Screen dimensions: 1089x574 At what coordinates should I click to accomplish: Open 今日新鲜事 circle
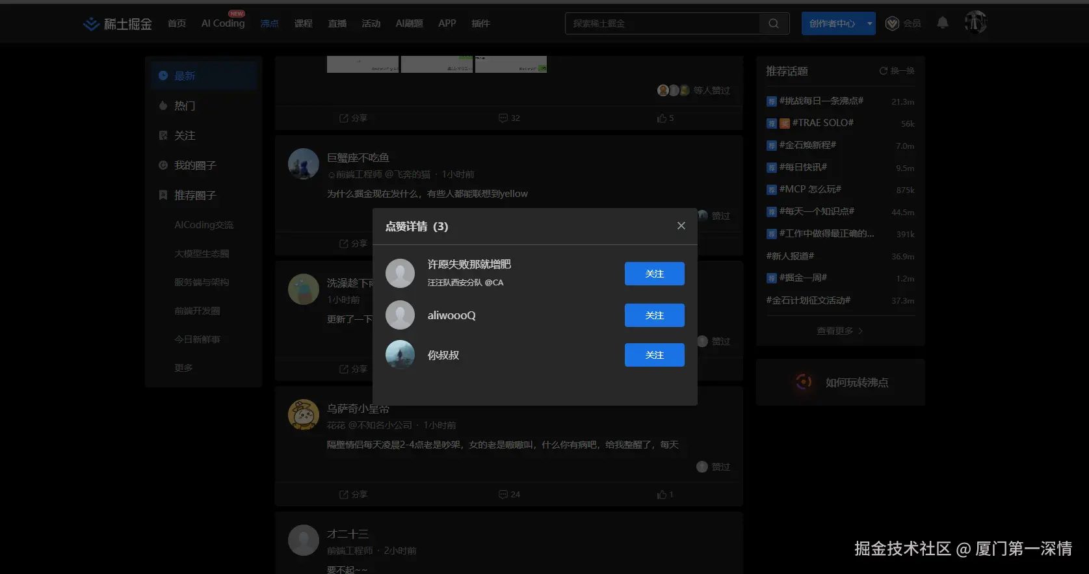(197, 339)
